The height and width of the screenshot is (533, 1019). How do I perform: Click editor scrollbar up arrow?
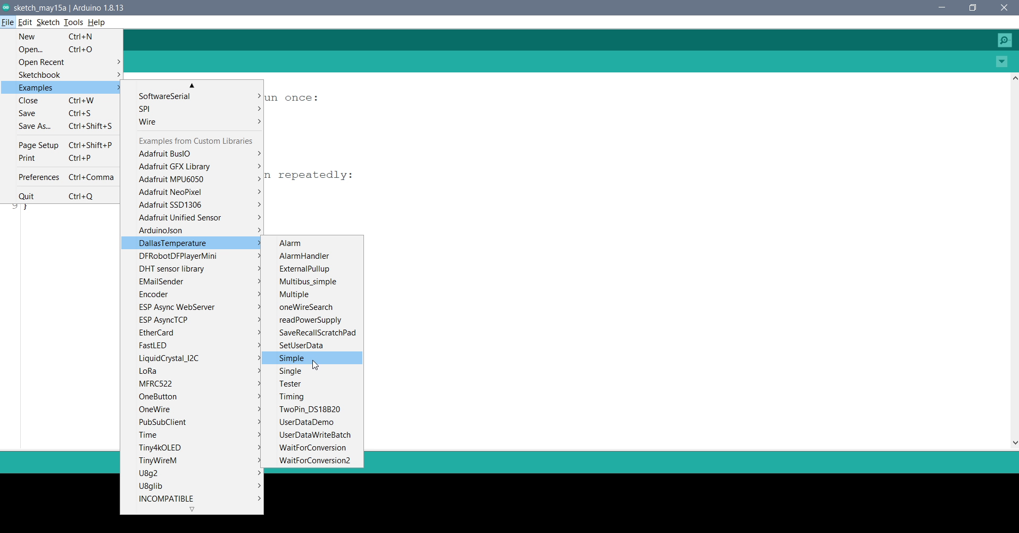pyautogui.click(x=1015, y=78)
